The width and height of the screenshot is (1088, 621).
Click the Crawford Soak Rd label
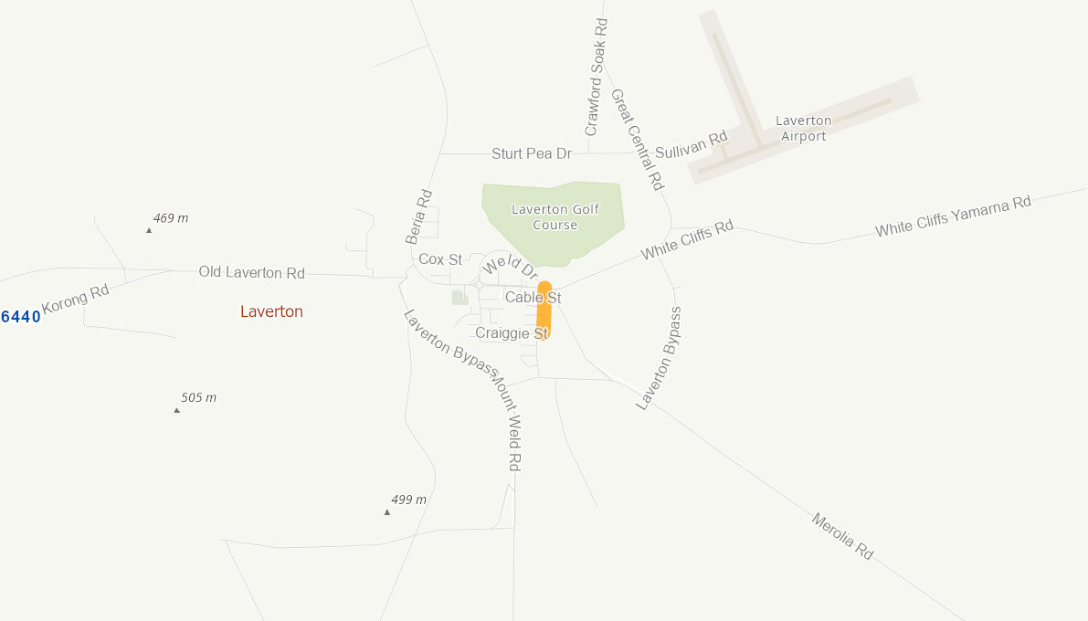(596, 77)
